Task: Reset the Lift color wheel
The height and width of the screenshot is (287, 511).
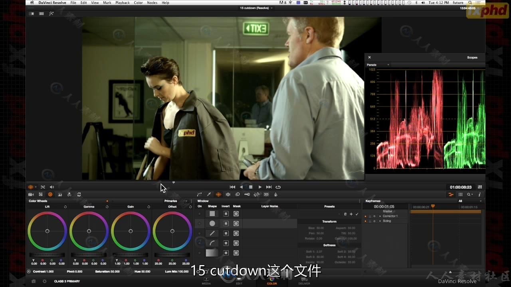Action: (65, 207)
